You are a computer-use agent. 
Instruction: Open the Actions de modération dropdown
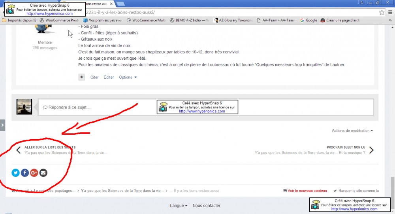click(352, 131)
